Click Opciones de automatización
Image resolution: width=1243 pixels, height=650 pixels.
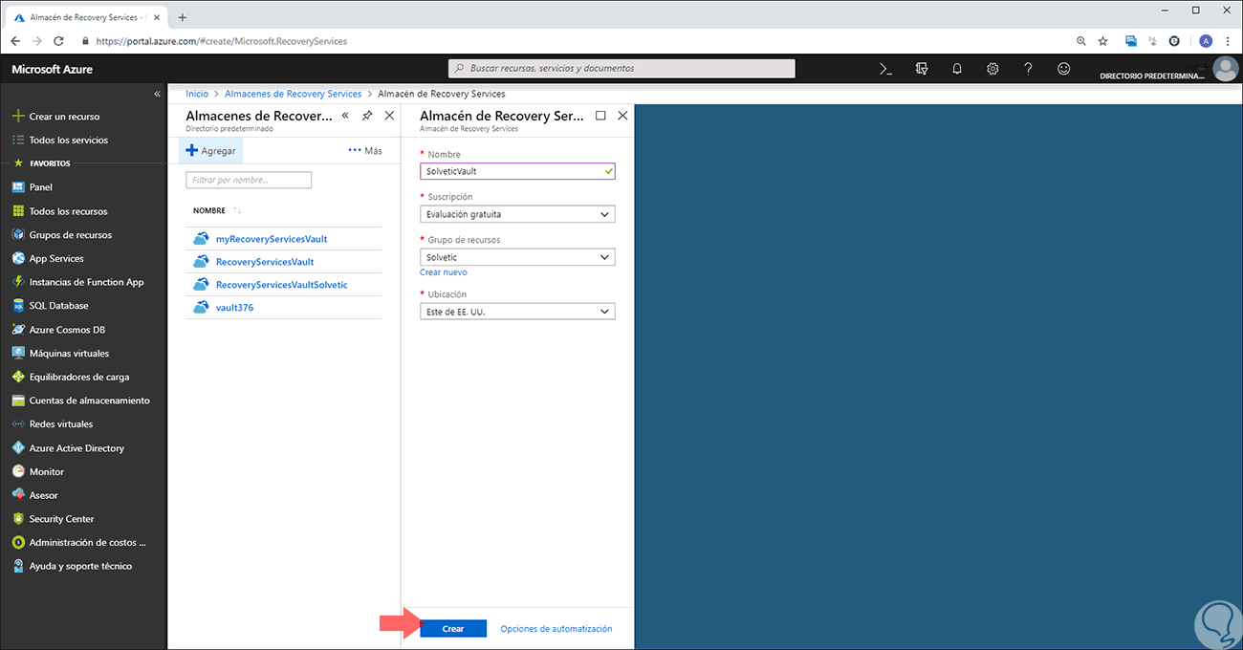pyautogui.click(x=556, y=629)
